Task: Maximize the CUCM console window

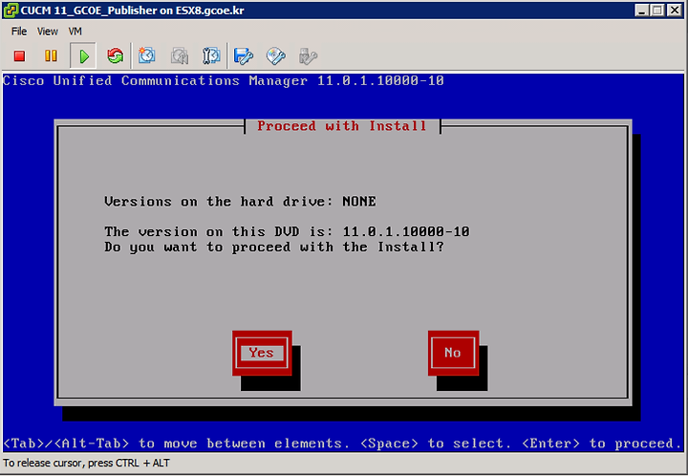Action: [657, 11]
